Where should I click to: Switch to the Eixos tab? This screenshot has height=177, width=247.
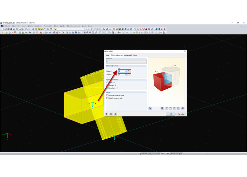135,55
